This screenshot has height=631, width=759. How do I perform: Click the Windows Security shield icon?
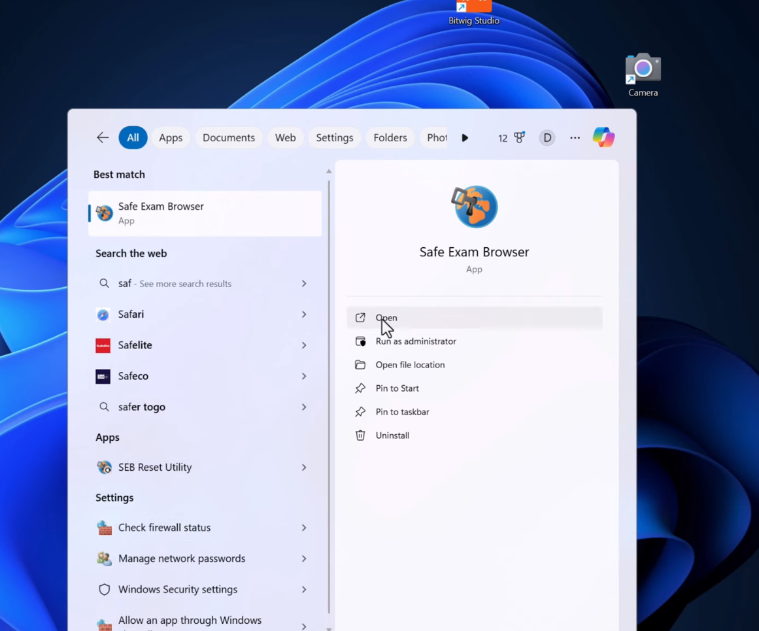(104, 589)
